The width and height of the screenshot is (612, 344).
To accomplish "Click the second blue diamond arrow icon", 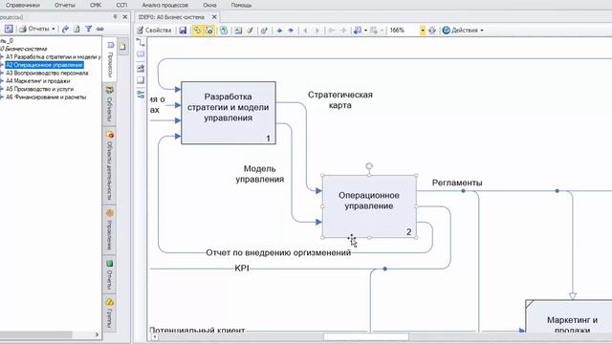I will tap(291, 30).
